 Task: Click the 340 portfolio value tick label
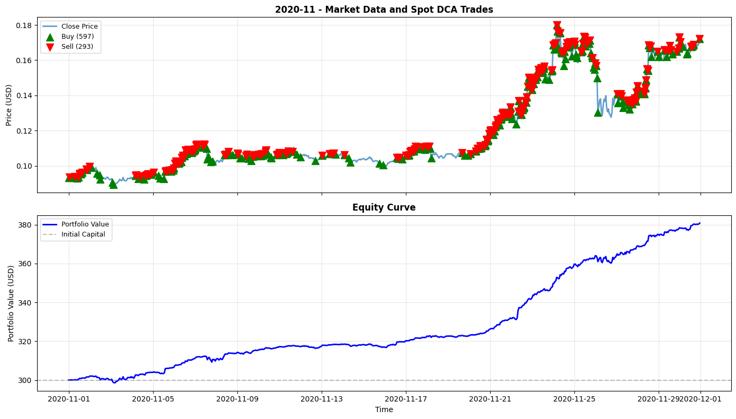click(26, 303)
